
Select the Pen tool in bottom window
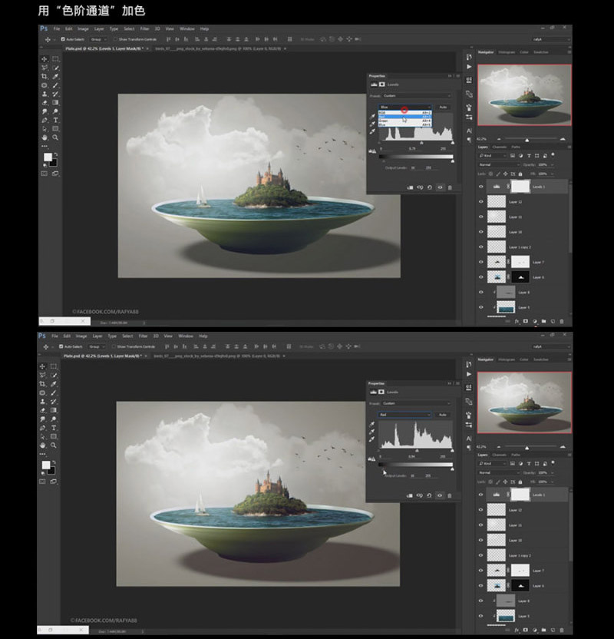coord(43,428)
